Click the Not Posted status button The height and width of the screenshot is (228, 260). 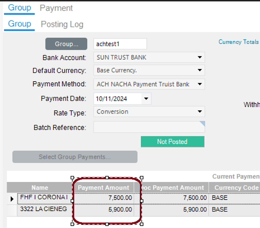click(173, 142)
